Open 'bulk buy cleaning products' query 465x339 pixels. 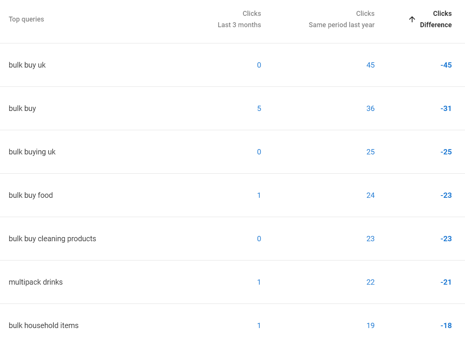(x=52, y=239)
